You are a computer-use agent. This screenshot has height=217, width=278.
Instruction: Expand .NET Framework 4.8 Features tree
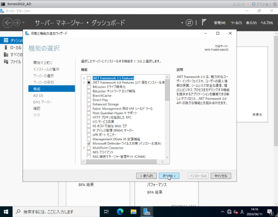84,83
